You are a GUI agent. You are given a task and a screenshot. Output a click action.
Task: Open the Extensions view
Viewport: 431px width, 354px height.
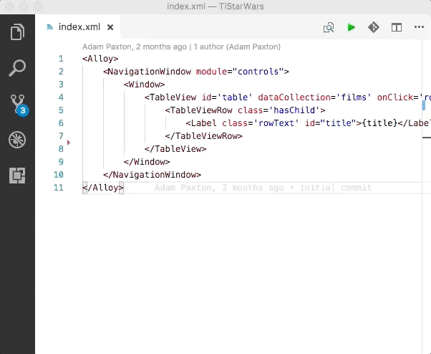pos(17,176)
